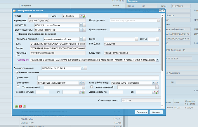The image size is (198, 127).
Task: Click the Корр. счет field
Action: (x=131, y=53)
